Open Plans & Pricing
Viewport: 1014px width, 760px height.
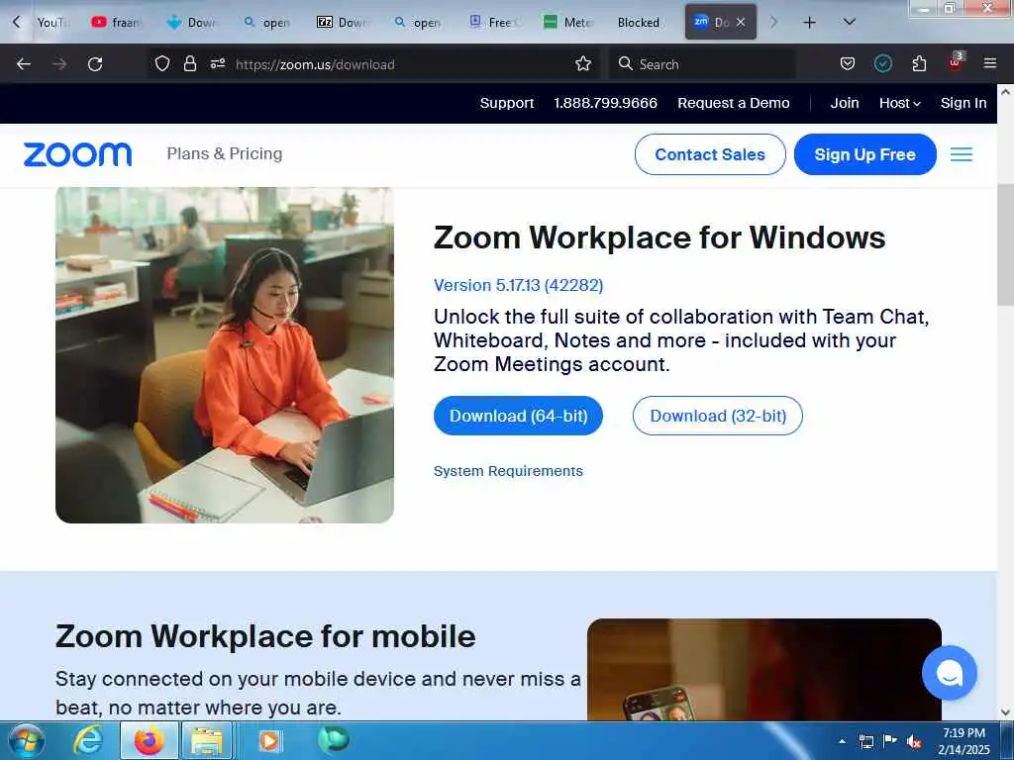[x=225, y=153]
